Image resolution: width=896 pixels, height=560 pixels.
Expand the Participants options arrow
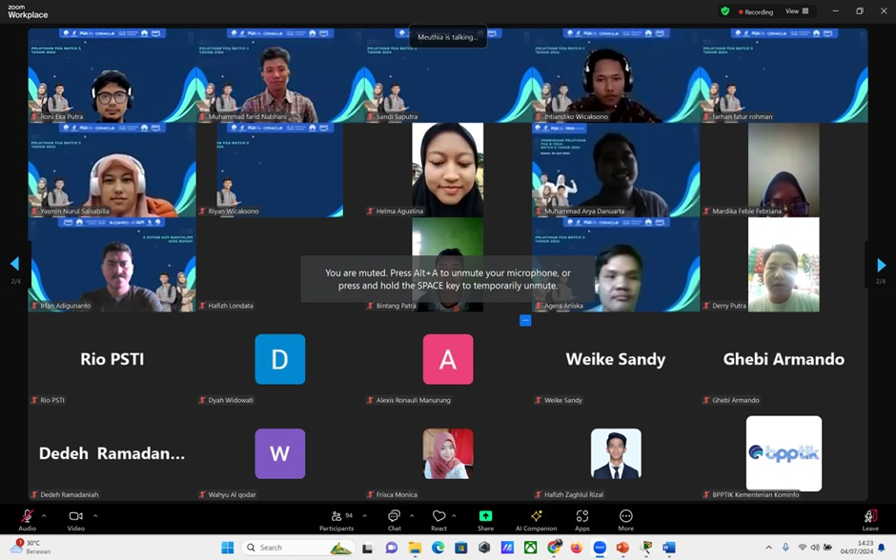[364, 515]
